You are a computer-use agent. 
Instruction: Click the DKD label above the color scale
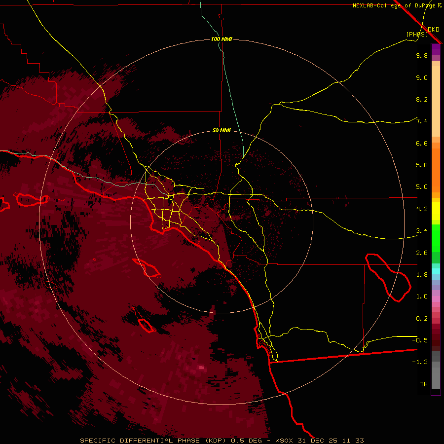tap(434, 29)
